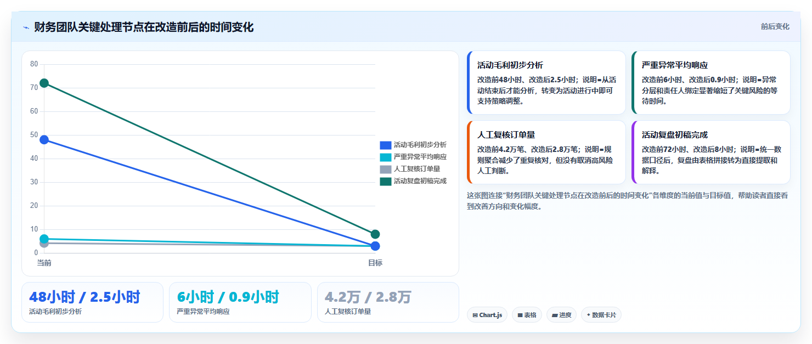812x344 pixels.
Task: Toggle 人工复核订单量 legend gray swatch
Action: [x=386, y=169]
